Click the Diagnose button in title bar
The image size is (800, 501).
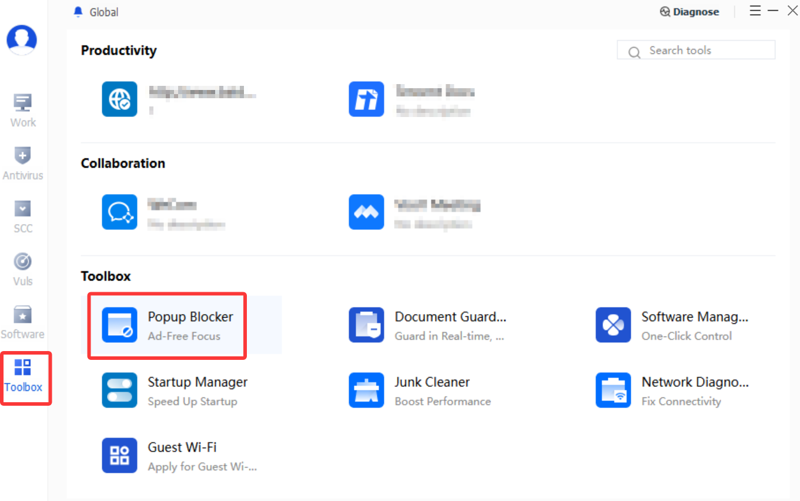[x=689, y=12]
